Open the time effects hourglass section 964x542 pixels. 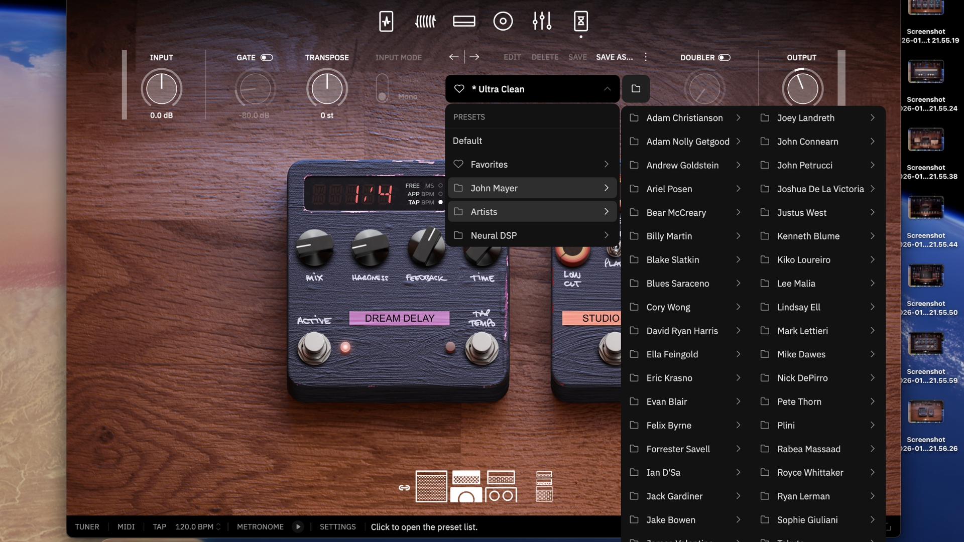(x=580, y=22)
